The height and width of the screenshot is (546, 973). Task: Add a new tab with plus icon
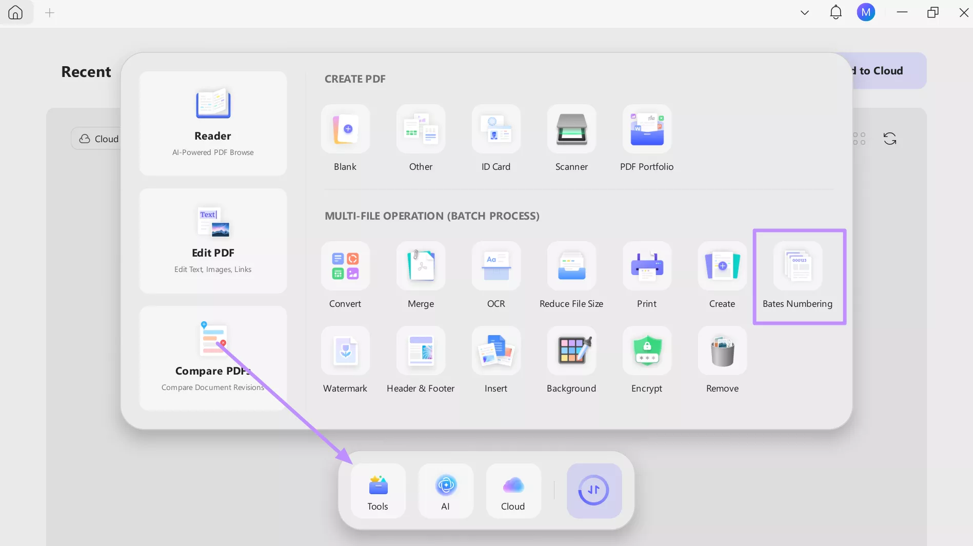pyautogui.click(x=50, y=13)
